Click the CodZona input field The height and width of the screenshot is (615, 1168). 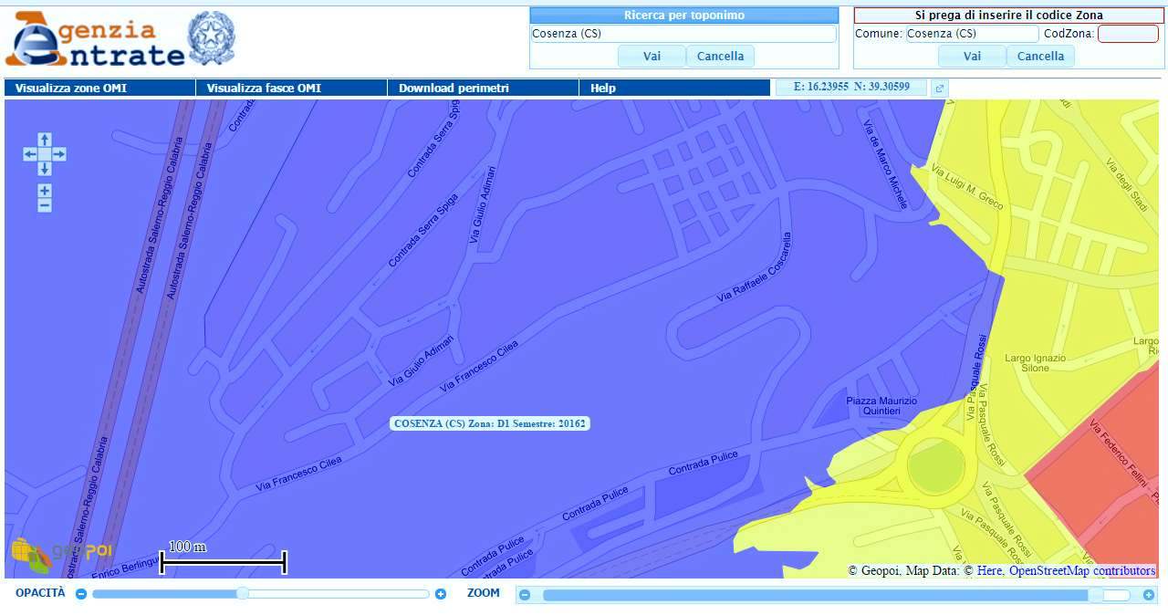[1128, 34]
